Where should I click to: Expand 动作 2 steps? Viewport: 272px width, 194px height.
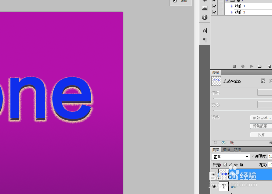point(232,12)
